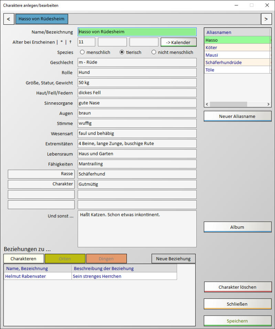Open the Album button
275x329 pixels.
click(x=237, y=227)
